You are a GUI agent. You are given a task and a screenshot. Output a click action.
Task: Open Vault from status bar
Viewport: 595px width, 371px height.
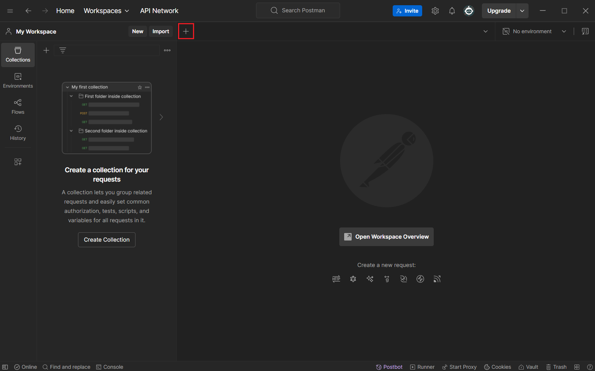click(x=528, y=367)
